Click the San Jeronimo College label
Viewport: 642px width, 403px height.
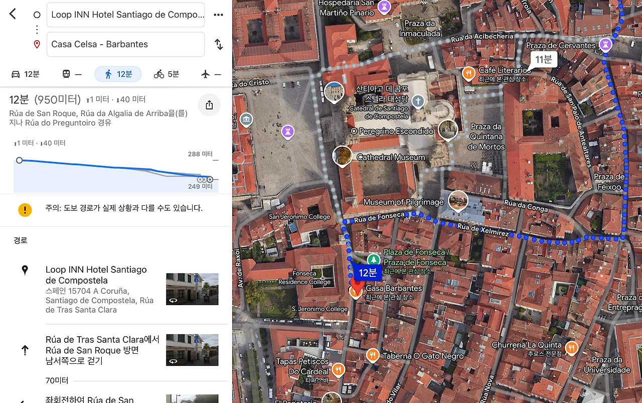point(299,217)
